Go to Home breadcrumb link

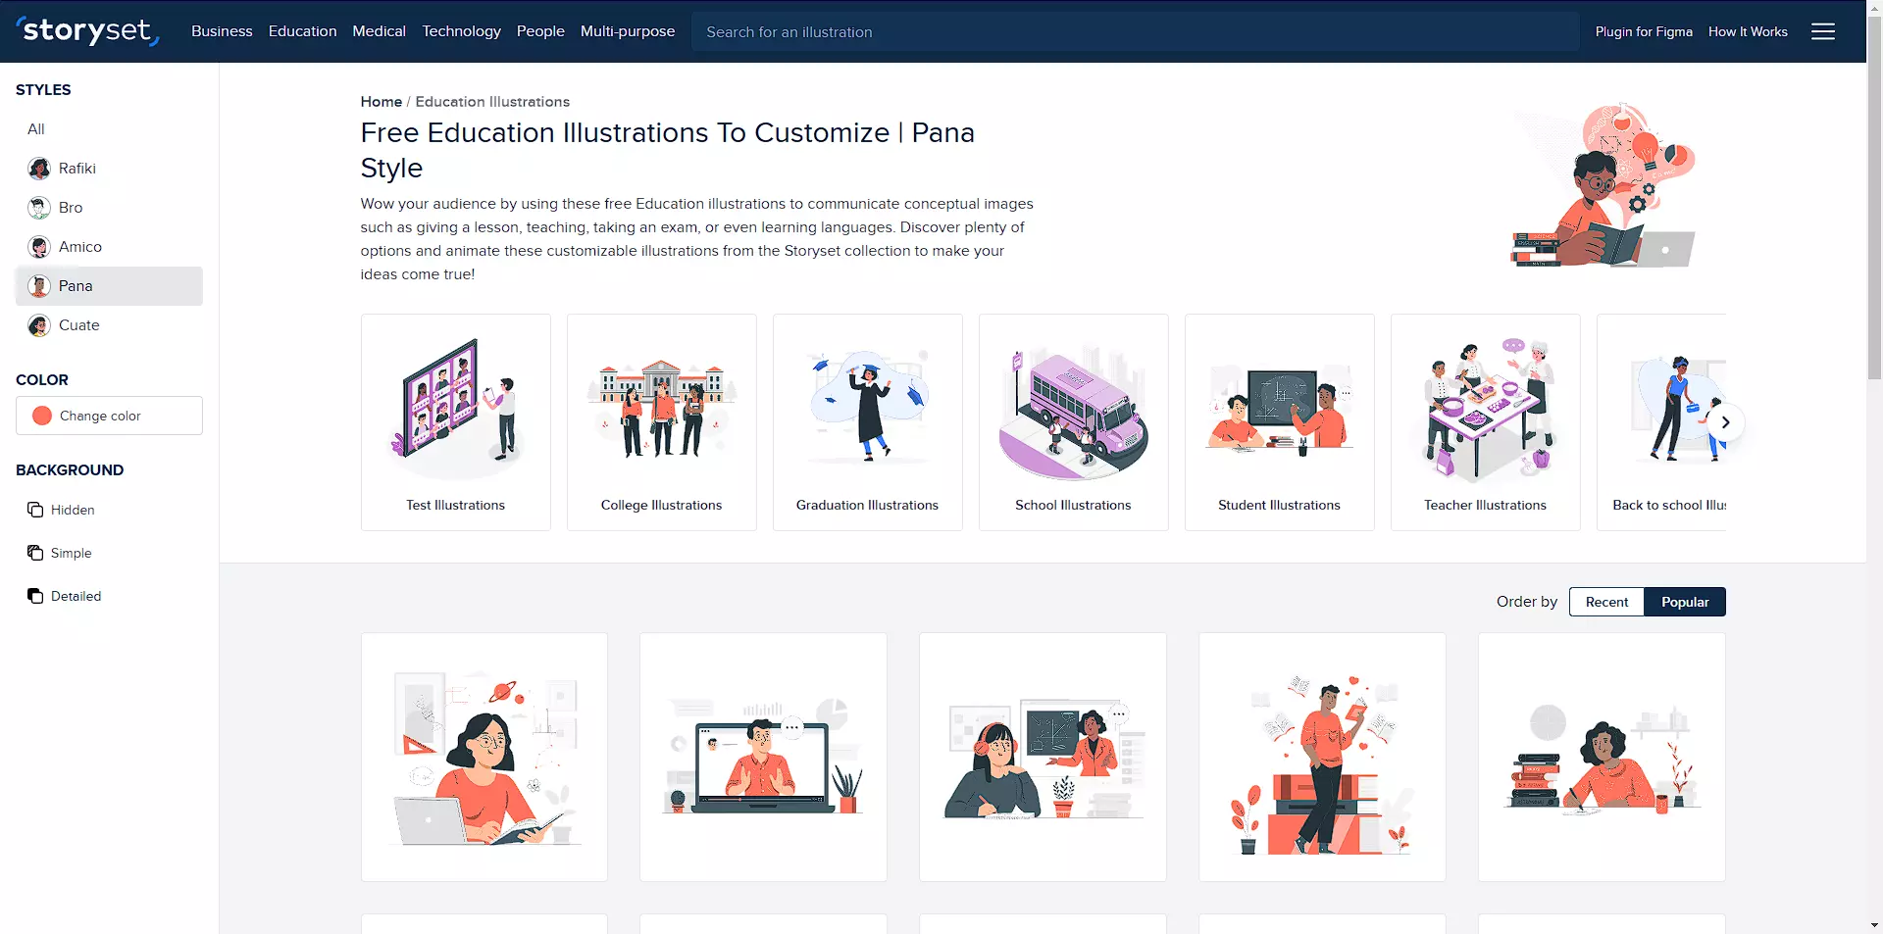tap(381, 102)
